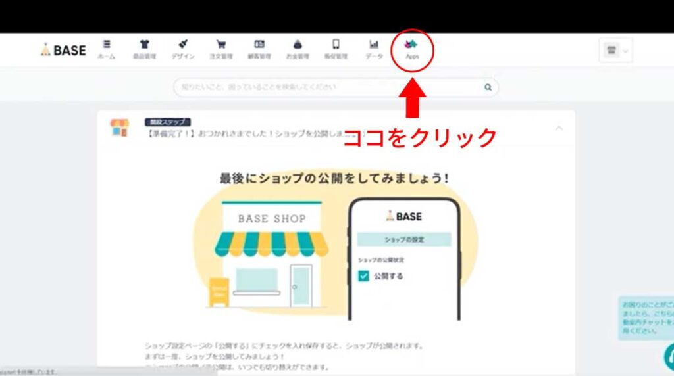Click the 【準備完了!】 step title text

(x=256, y=134)
